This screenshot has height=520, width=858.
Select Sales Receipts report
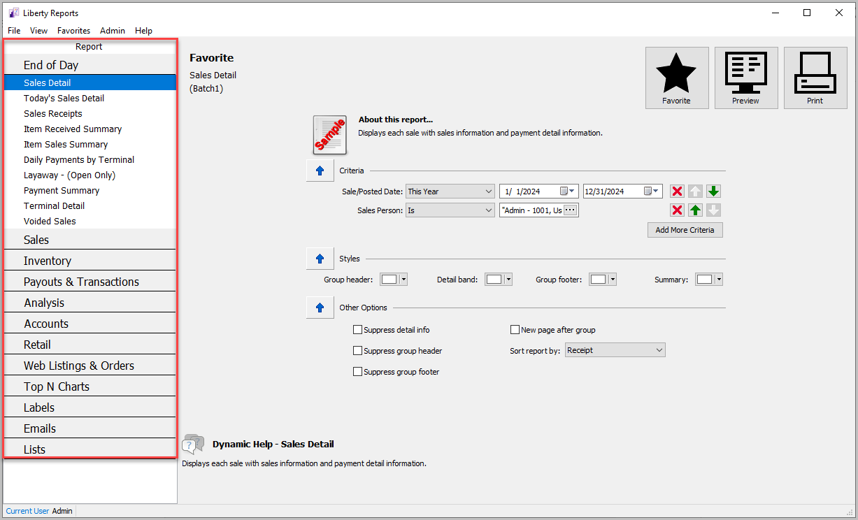(x=90, y=113)
